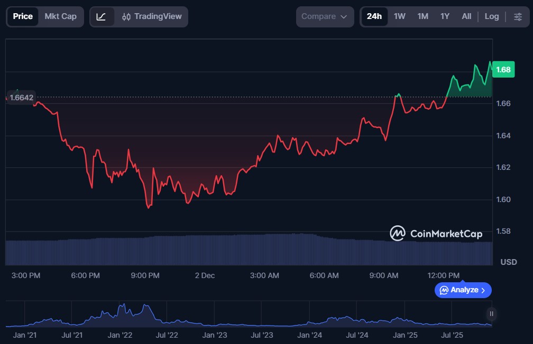The width and height of the screenshot is (533, 344).
Task: Show the All time range
Action: [x=466, y=16]
